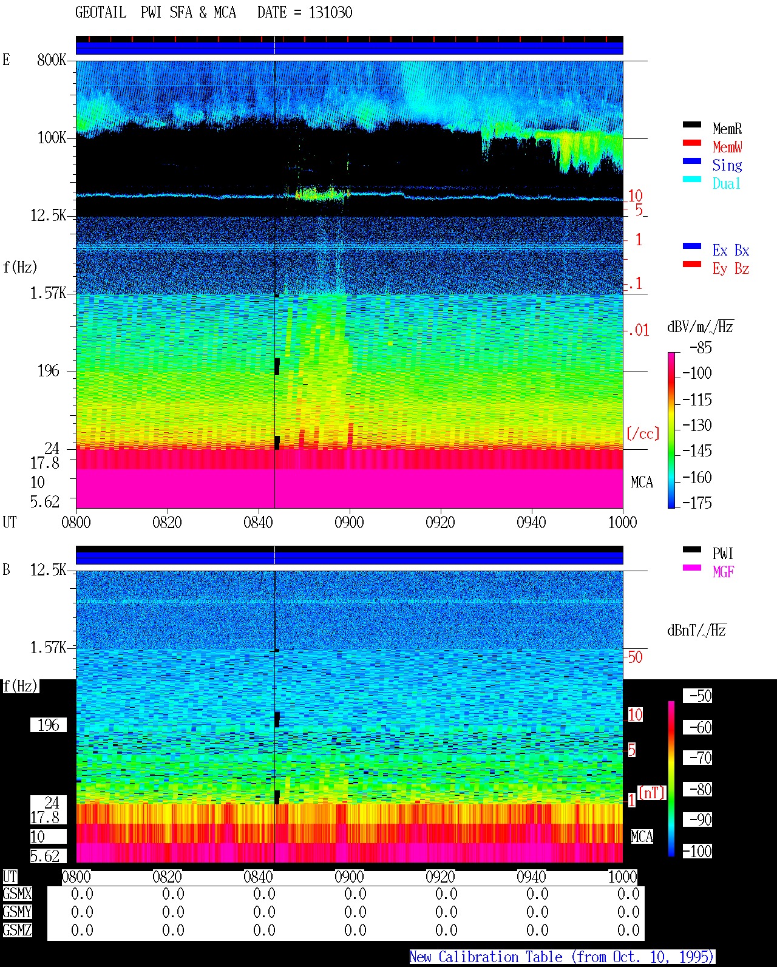Click the GSMX value under 0820
The width and height of the screenshot is (777, 967).
point(173,894)
